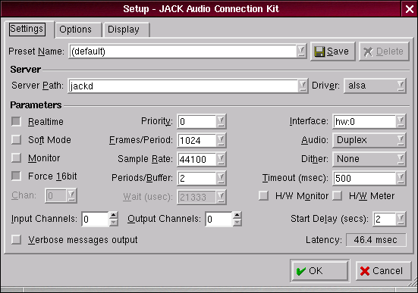Click the red X icon on Cancel

tap(365, 271)
